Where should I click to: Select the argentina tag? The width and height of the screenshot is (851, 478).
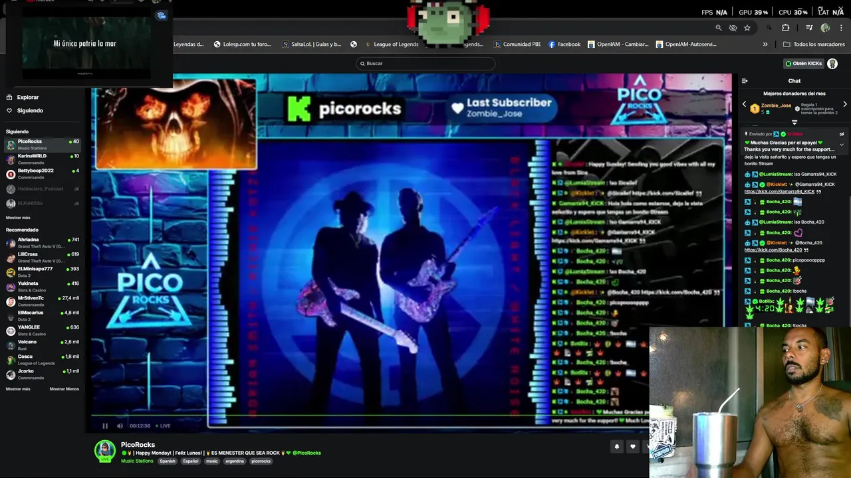point(235,461)
